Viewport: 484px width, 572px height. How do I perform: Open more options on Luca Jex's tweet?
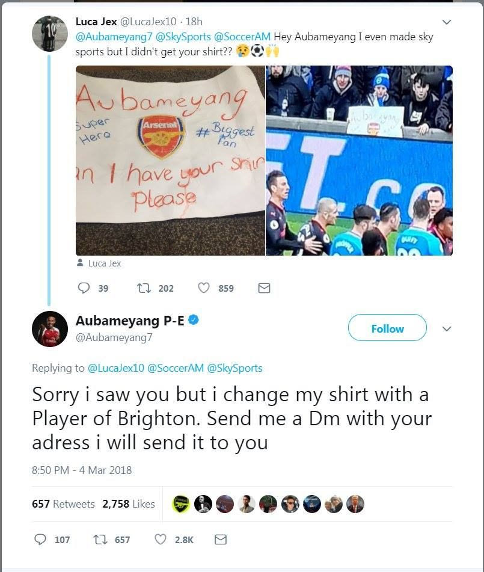coord(446,22)
